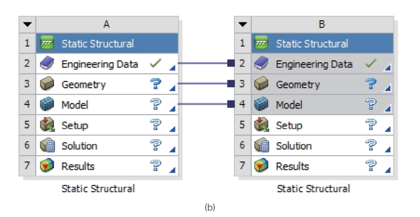Image resolution: width=420 pixels, height=217 pixels.
Task: Click the Engineering Data book icon in system A
Action: [x=47, y=64]
